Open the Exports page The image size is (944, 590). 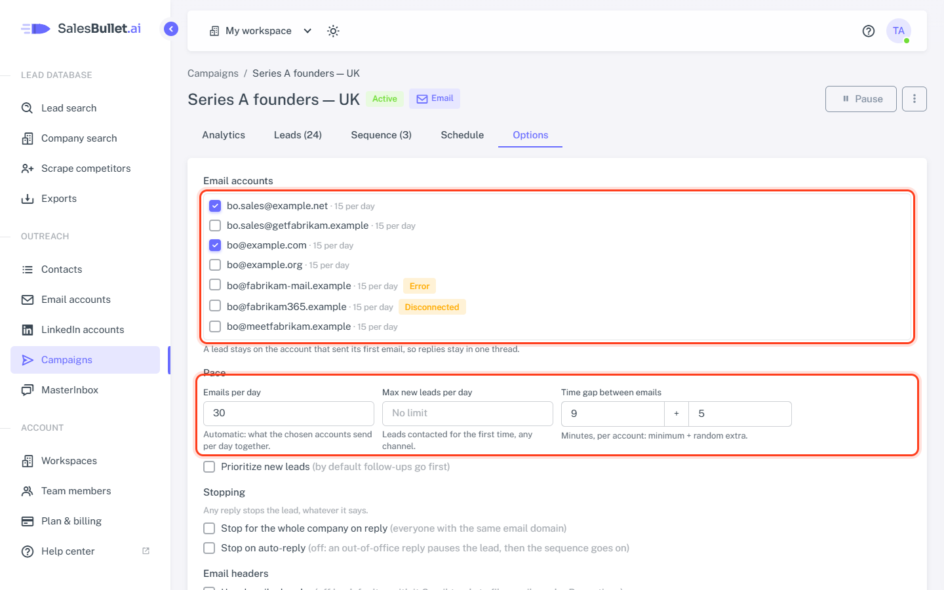coord(85,199)
